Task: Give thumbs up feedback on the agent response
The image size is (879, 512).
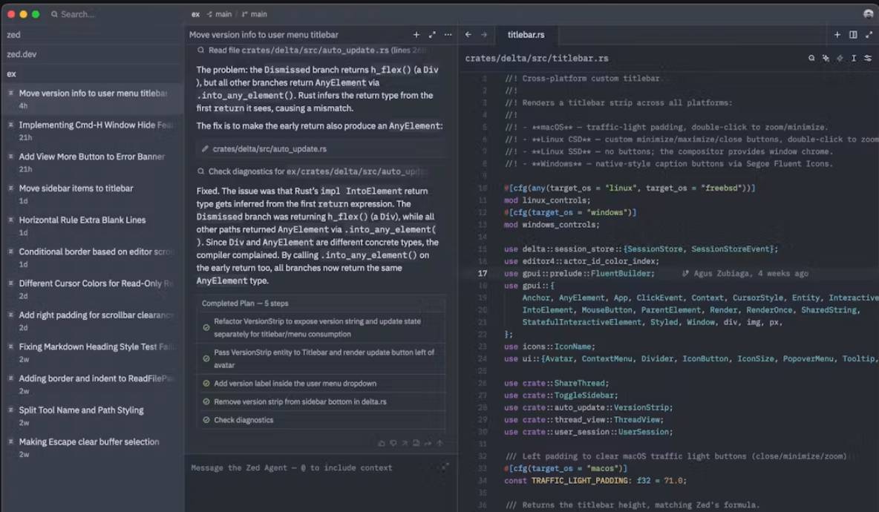Action: click(381, 443)
